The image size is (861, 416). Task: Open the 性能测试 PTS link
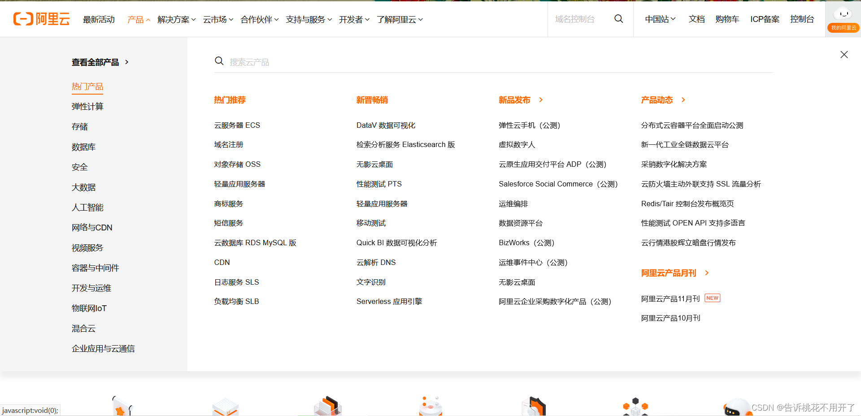coord(379,184)
